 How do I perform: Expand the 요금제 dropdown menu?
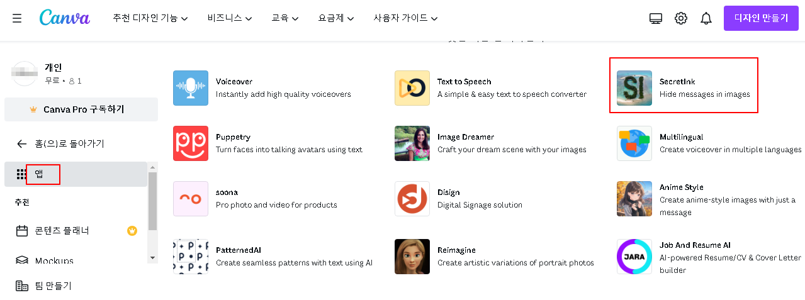[x=336, y=18]
